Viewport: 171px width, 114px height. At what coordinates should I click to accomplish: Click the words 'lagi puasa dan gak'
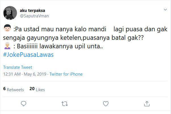point(140,29)
